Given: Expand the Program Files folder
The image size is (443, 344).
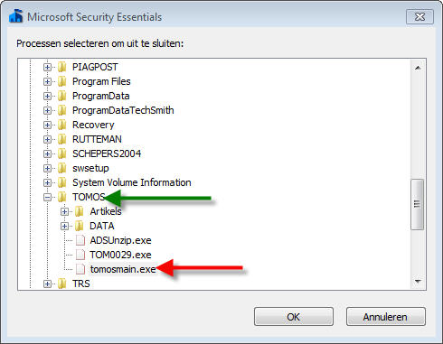Looking at the screenshot, I should 47,81.
